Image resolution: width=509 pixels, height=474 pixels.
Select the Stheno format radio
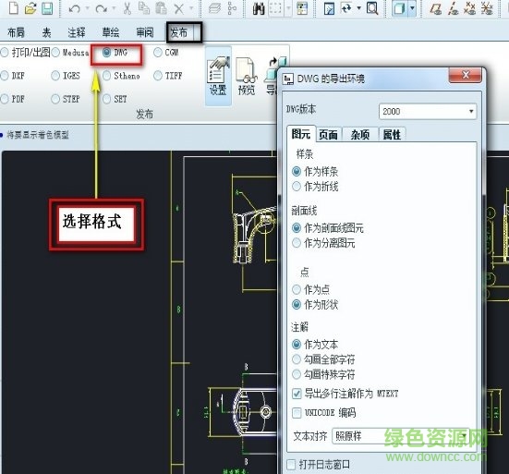pyautogui.click(x=106, y=76)
